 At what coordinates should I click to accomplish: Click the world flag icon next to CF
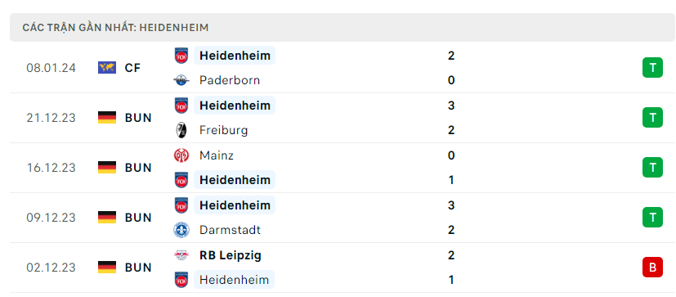click(x=107, y=68)
